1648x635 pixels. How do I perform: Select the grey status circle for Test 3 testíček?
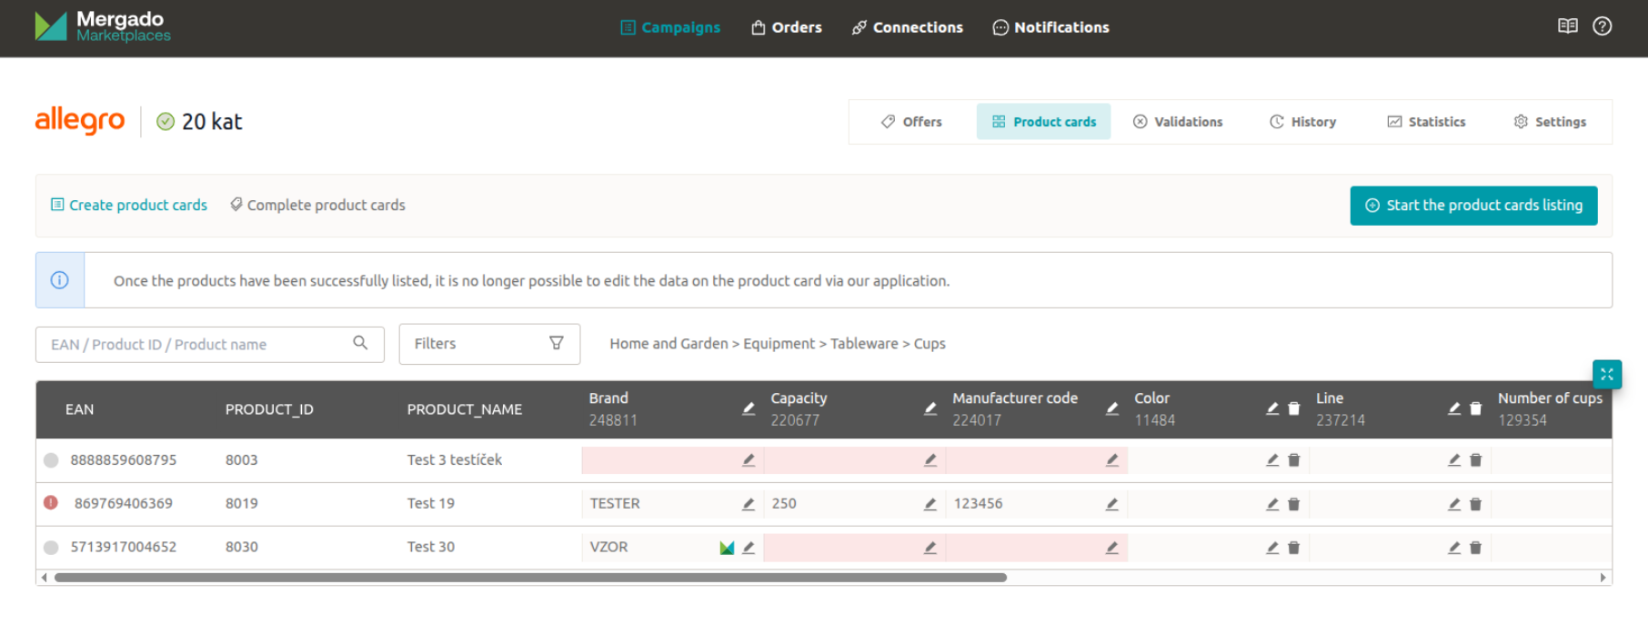tap(51, 460)
